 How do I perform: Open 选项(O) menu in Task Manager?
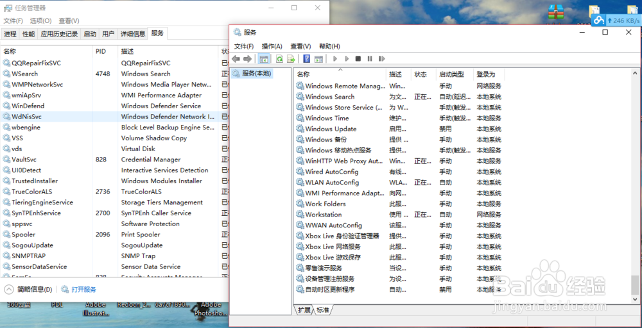tap(40, 20)
